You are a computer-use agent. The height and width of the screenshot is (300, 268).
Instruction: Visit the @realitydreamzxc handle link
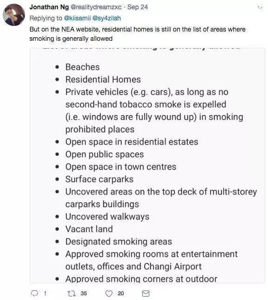point(96,7)
